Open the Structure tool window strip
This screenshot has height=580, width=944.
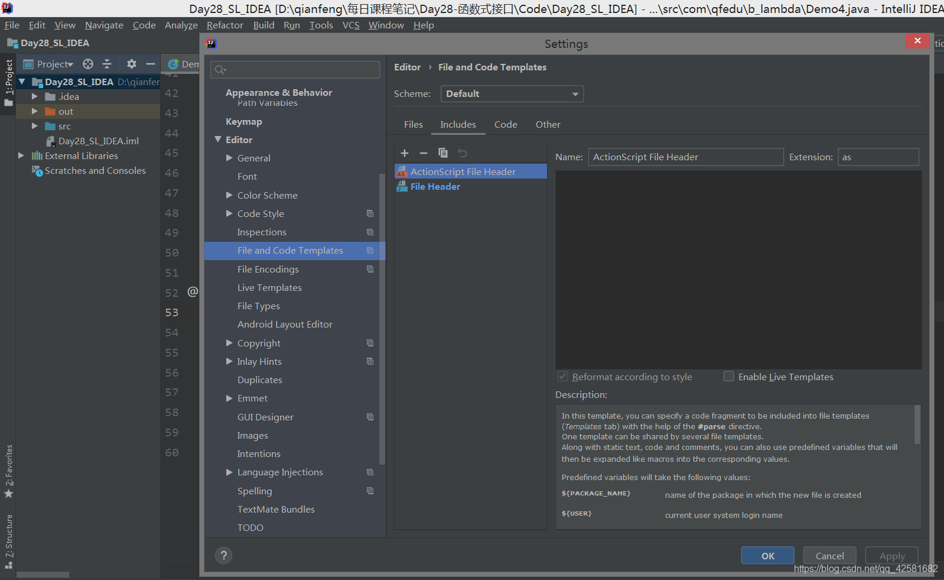coord(8,540)
